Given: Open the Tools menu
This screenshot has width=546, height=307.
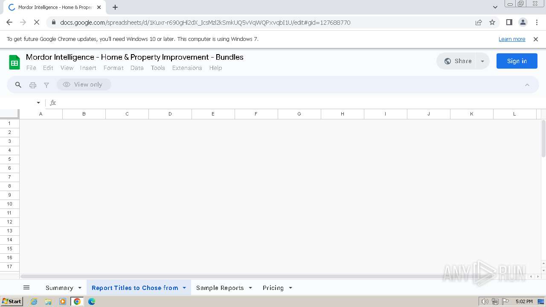Looking at the screenshot, I should click(x=158, y=68).
